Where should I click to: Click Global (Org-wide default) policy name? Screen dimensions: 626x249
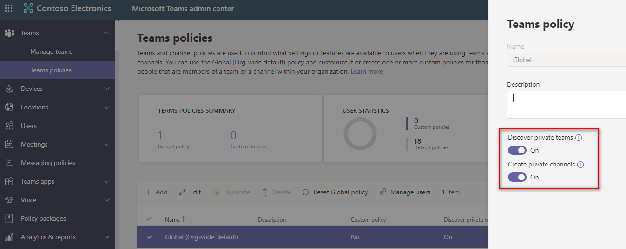tap(201, 237)
